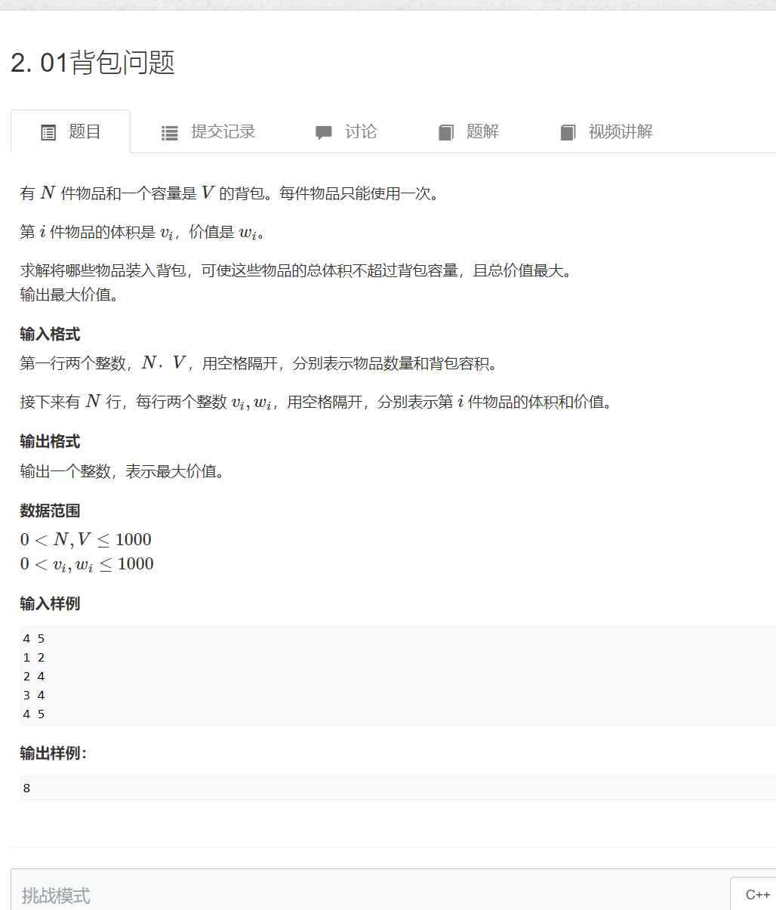Click the 输出样例 heading
Screen dimensions: 776x910
[53, 753]
